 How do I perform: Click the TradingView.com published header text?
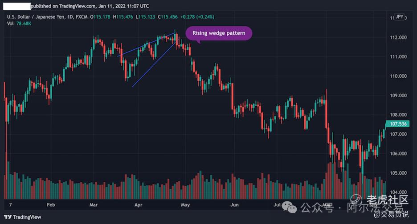pyautogui.click(x=90, y=6)
